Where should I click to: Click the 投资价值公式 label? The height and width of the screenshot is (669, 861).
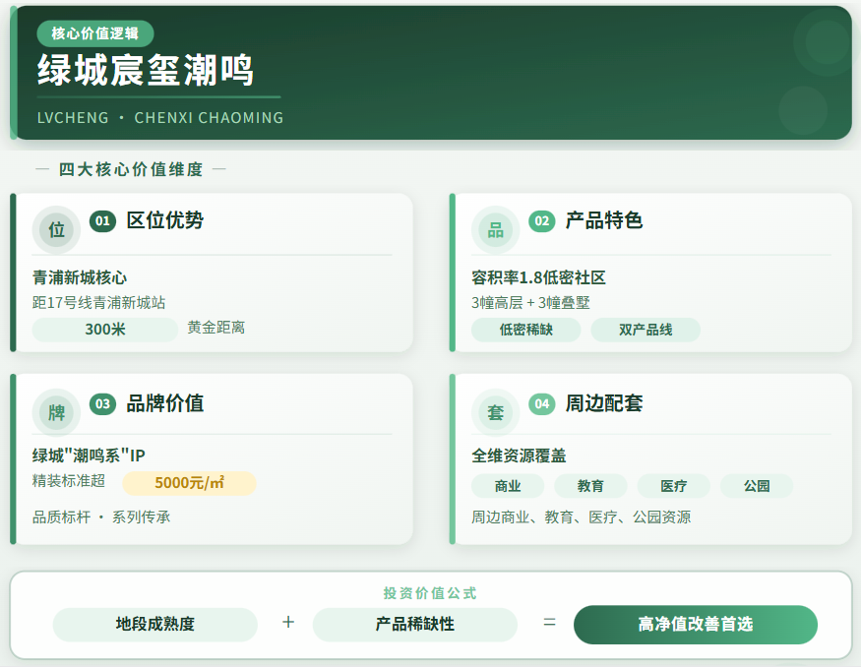click(430, 593)
